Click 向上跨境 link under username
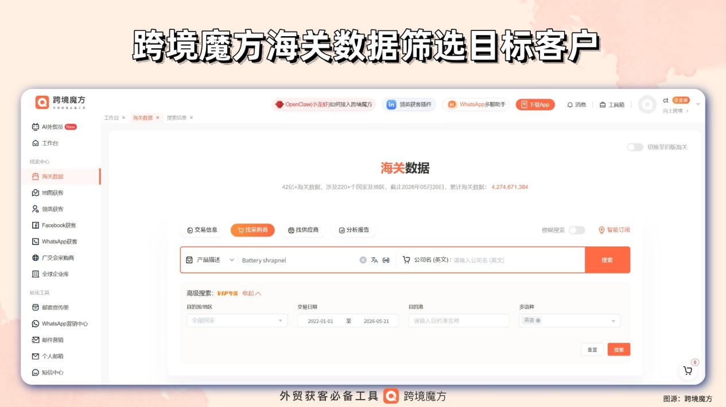This screenshot has height=407, width=726. pyautogui.click(x=675, y=111)
